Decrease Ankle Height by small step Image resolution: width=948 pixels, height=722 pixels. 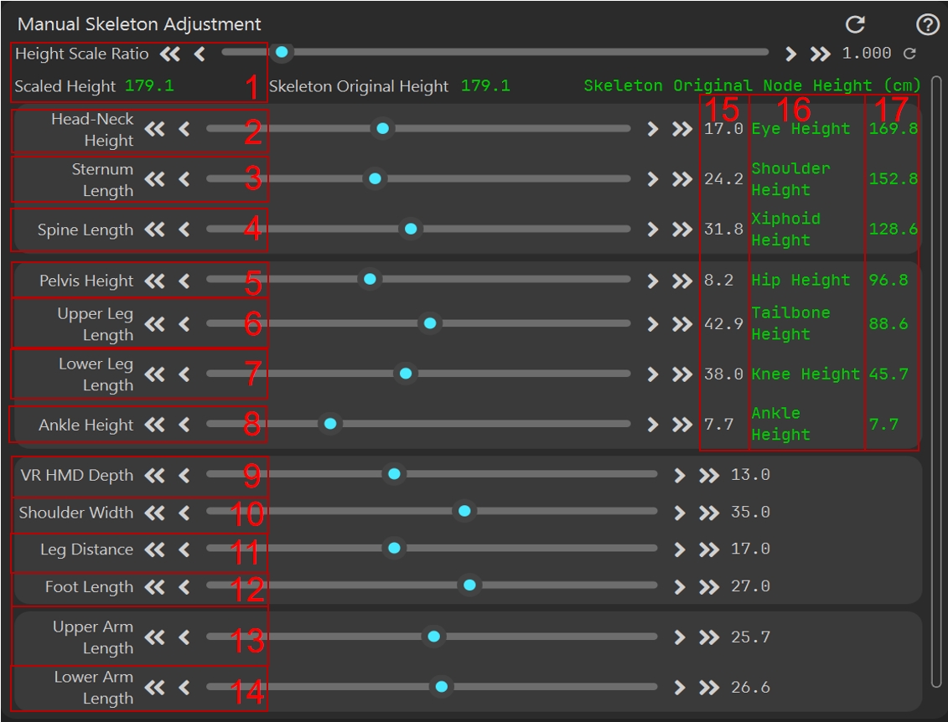click(x=184, y=425)
